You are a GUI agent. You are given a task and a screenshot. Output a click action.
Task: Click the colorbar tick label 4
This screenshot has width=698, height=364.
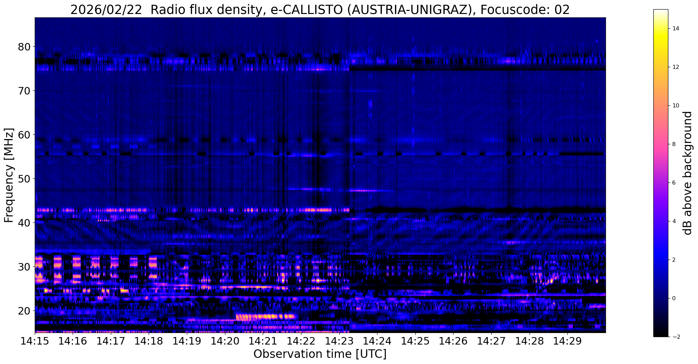[673, 221]
